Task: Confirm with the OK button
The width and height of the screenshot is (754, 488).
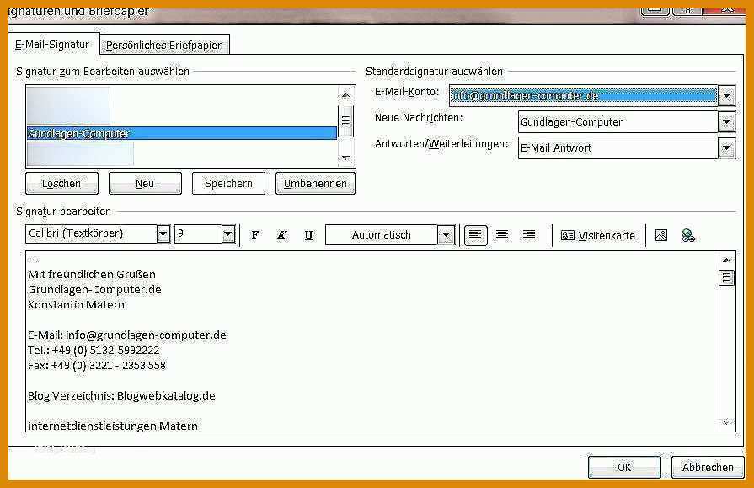Action: point(624,467)
